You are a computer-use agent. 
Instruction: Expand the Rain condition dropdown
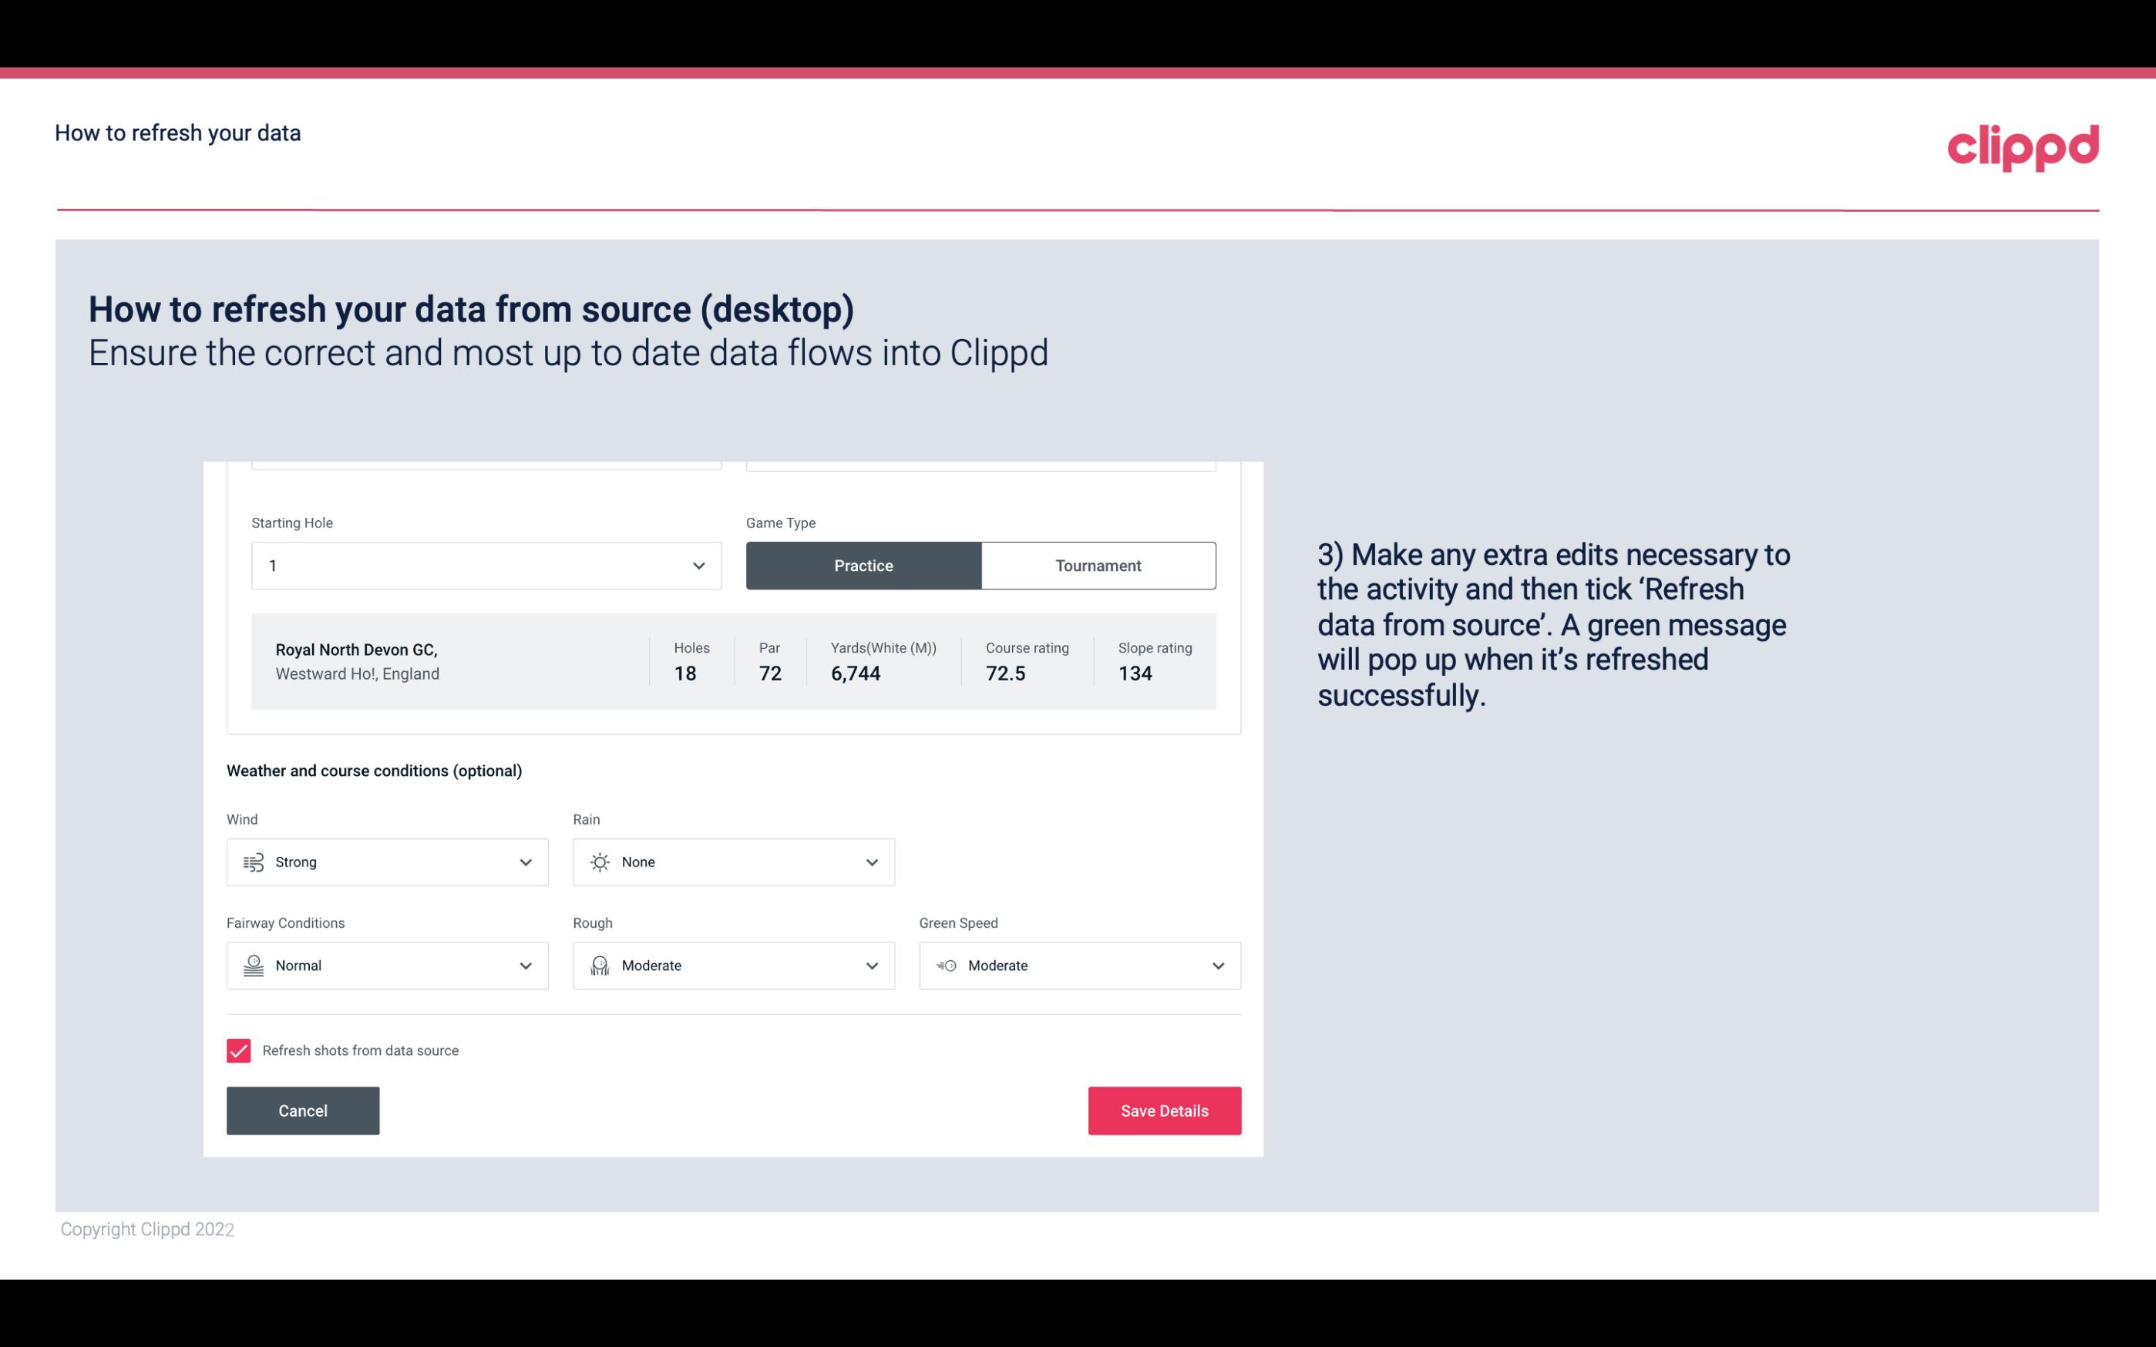pos(871,862)
